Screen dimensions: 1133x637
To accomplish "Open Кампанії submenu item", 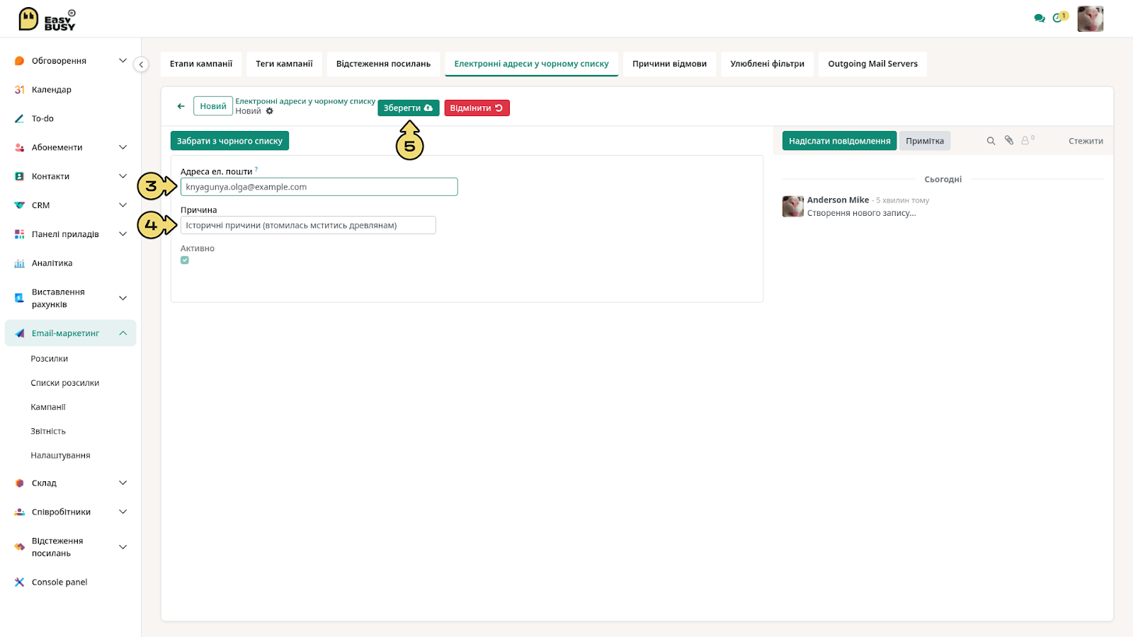I will tap(48, 407).
